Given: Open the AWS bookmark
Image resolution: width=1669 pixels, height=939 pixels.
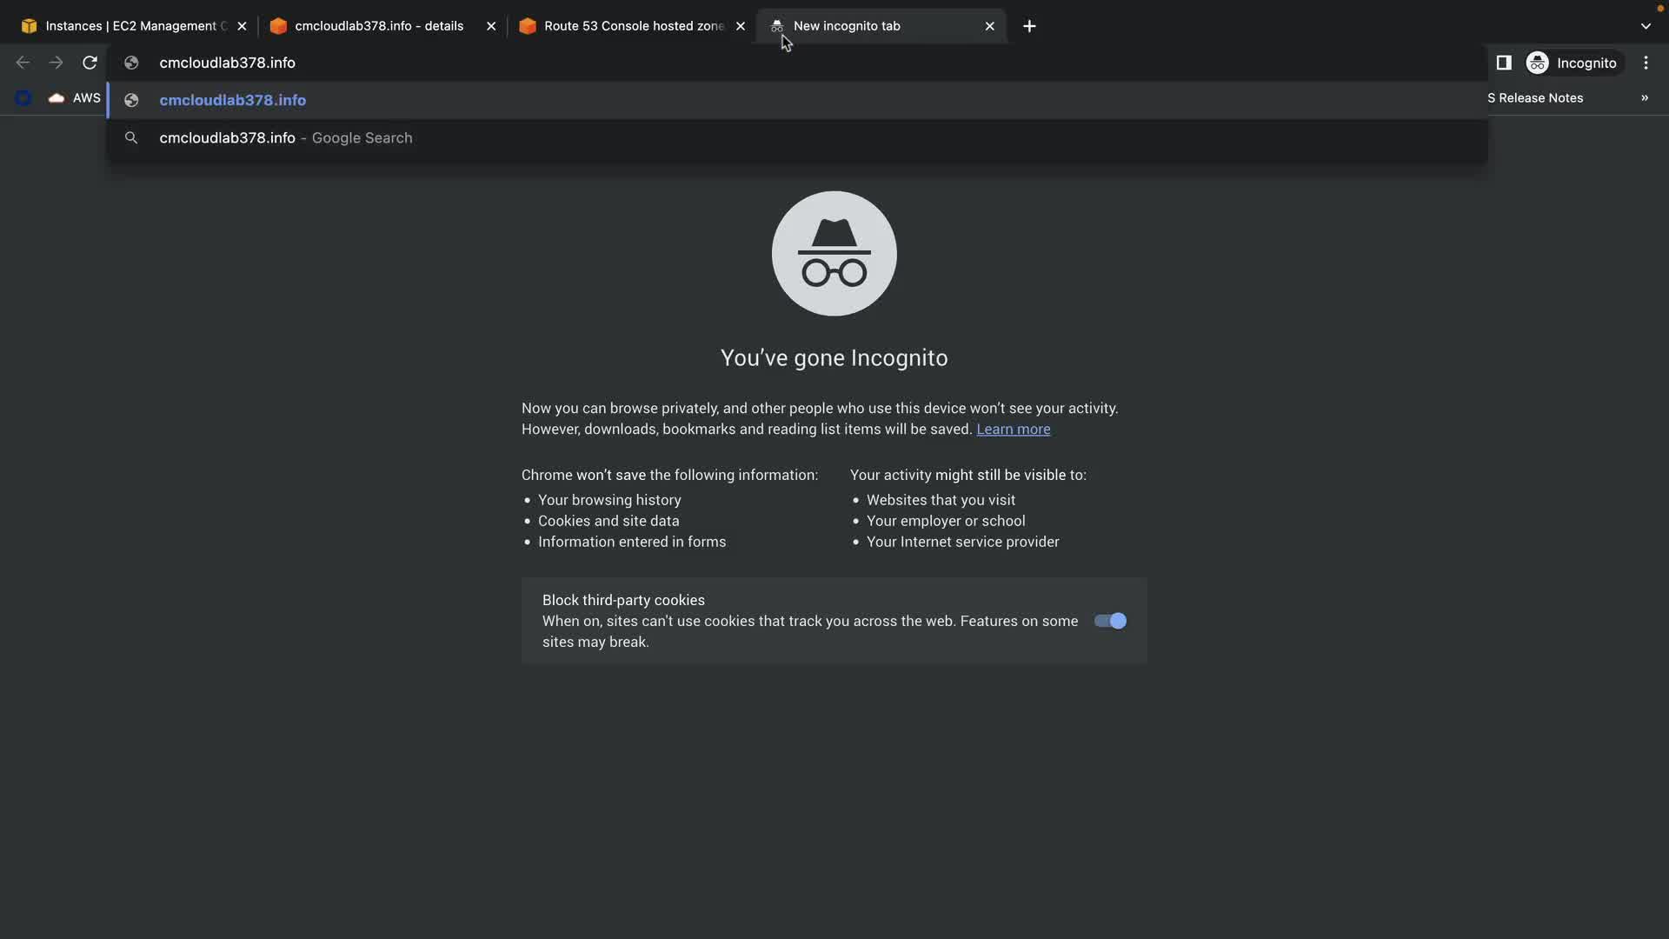Looking at the screenshot, I should [76, 98].
